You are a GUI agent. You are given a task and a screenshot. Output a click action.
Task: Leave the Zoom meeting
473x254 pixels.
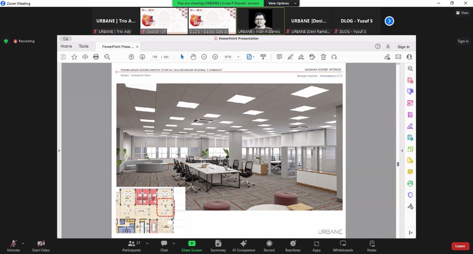coord(460,246)
